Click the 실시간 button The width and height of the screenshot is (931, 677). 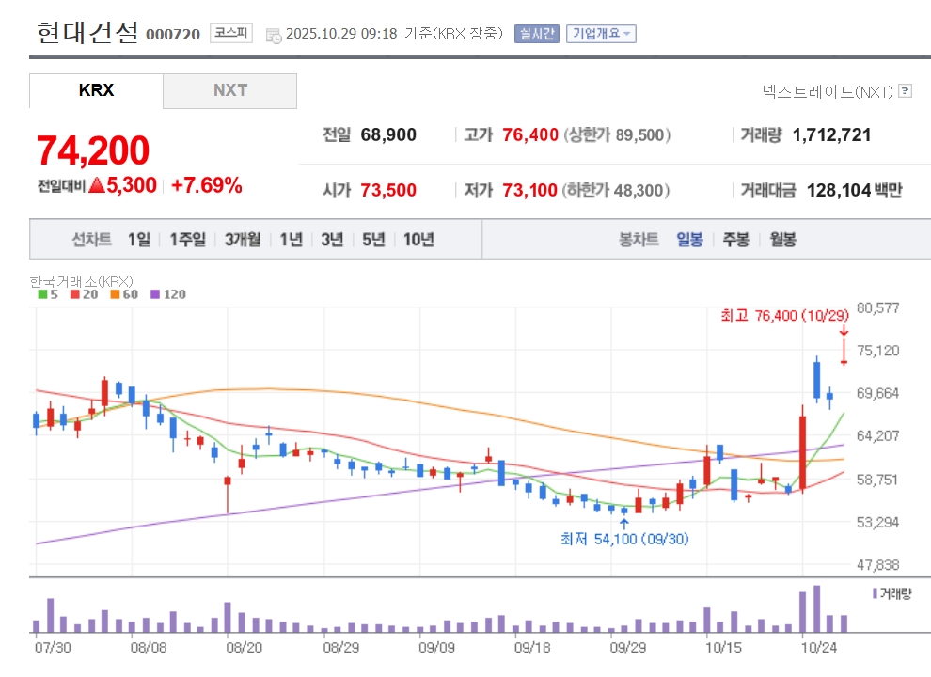click(537, 33)
